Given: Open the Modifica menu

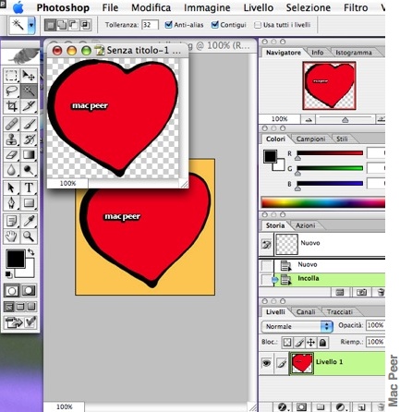Looking at the screenshot, I should (x=152, y=7).
